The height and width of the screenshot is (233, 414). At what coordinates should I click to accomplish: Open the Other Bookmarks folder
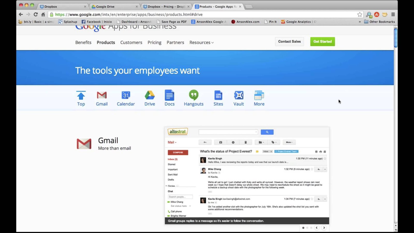379,22
